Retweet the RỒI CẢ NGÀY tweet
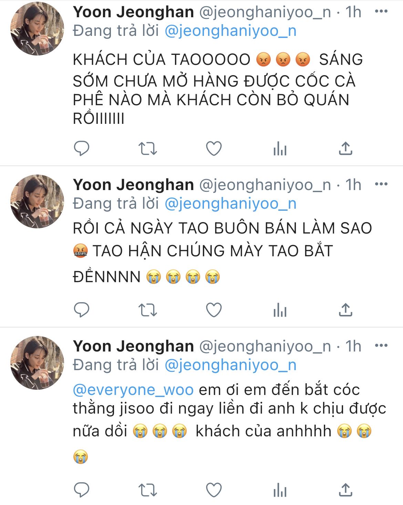Image resolution: width=403 pixels, height=505 pixels. tap(148, 310)
